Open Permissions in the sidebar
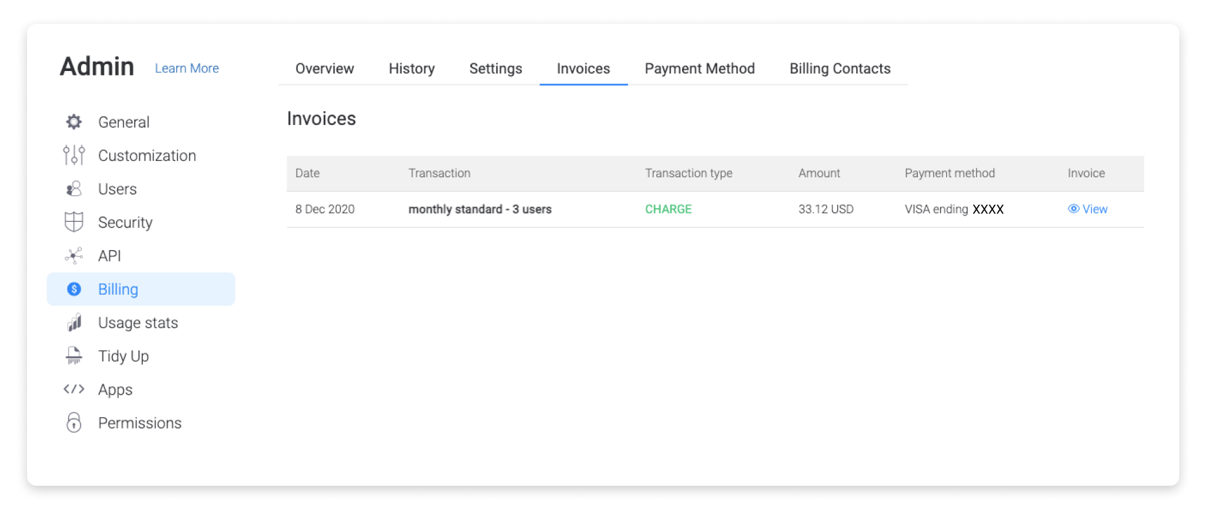This screenshot has width=1207, height=509. (141, 422)
